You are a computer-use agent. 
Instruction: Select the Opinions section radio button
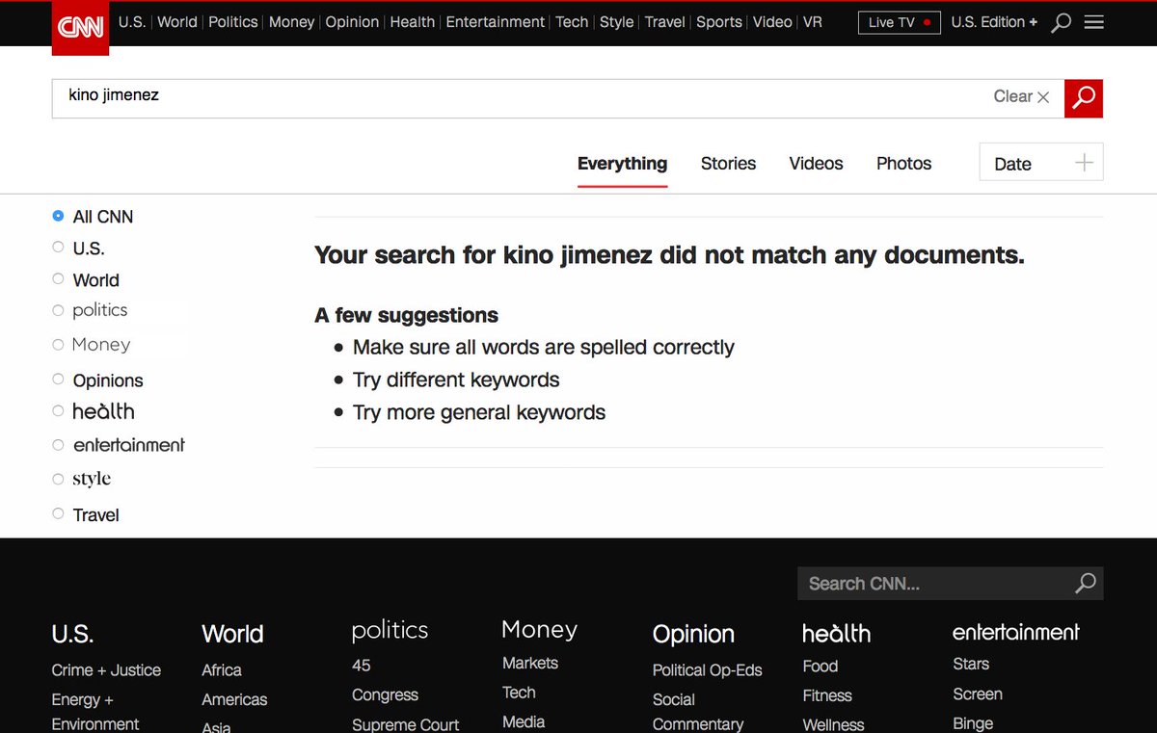[x=58, y=380]
